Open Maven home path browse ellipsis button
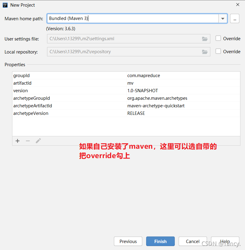The height and width of the screenshot is (250, 245). pos(235,18)
